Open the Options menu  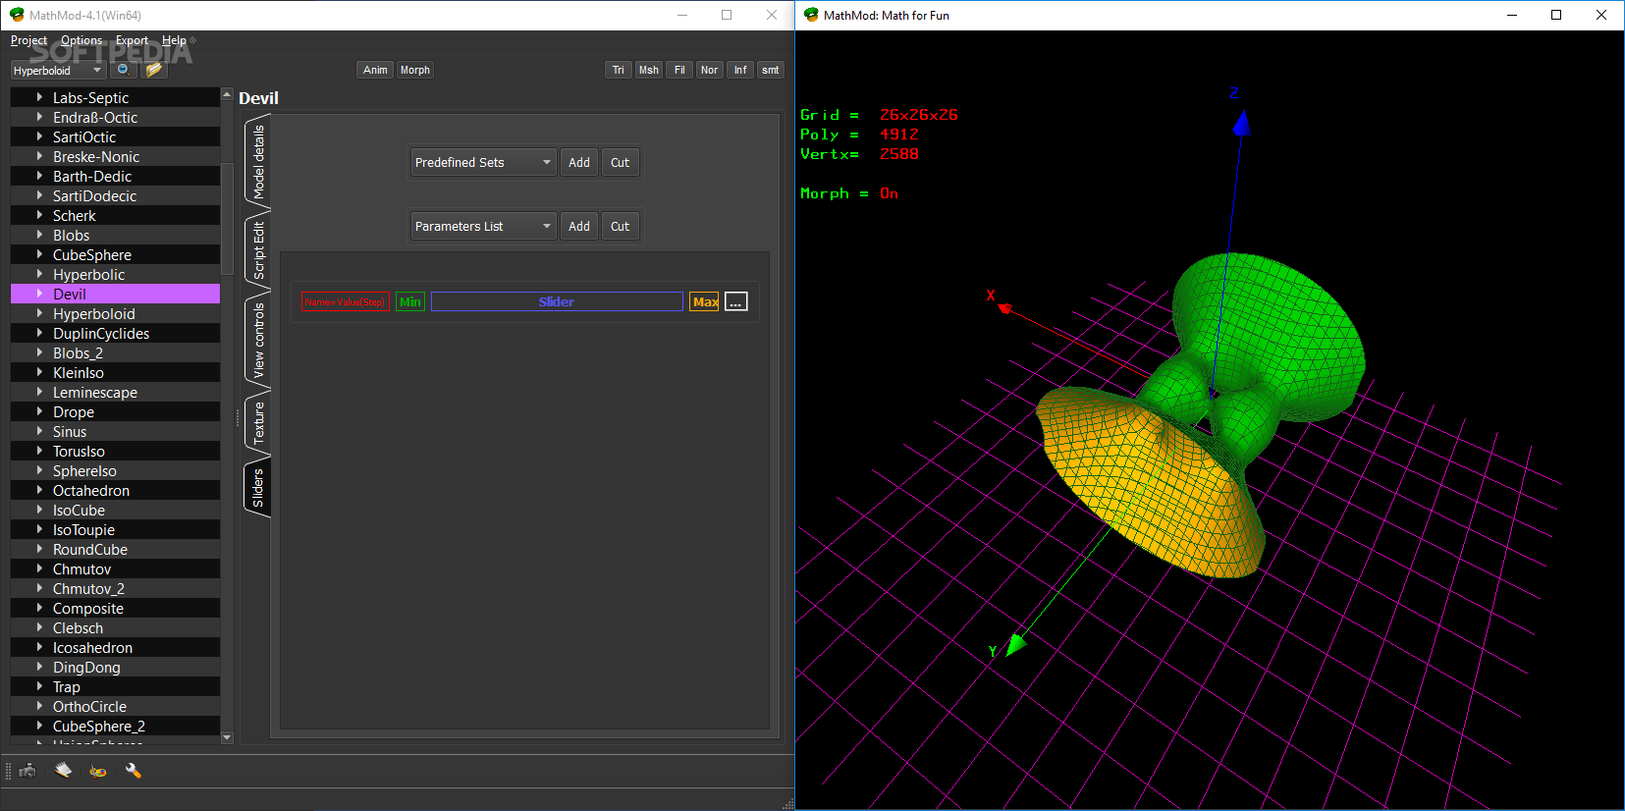tap(81, 40)
